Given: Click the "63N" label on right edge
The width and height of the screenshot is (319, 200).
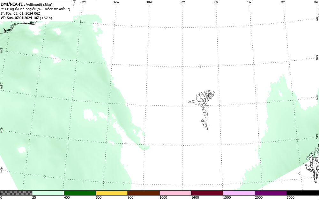Looking at the screenshot, I should (x=317, y=57).
